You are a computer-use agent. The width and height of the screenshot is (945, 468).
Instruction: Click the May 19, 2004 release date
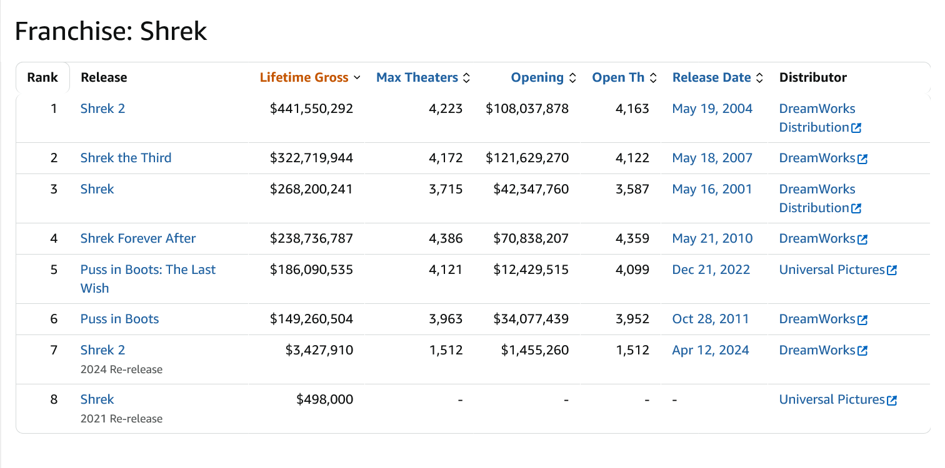[712, 109]
